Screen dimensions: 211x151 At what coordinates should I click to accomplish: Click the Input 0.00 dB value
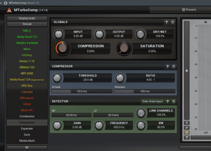[x=78, y=36]
